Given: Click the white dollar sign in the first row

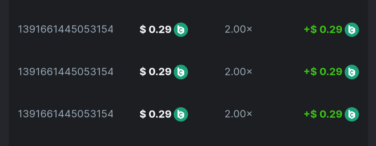Looking at the screenshot, I should click(143, 30).
